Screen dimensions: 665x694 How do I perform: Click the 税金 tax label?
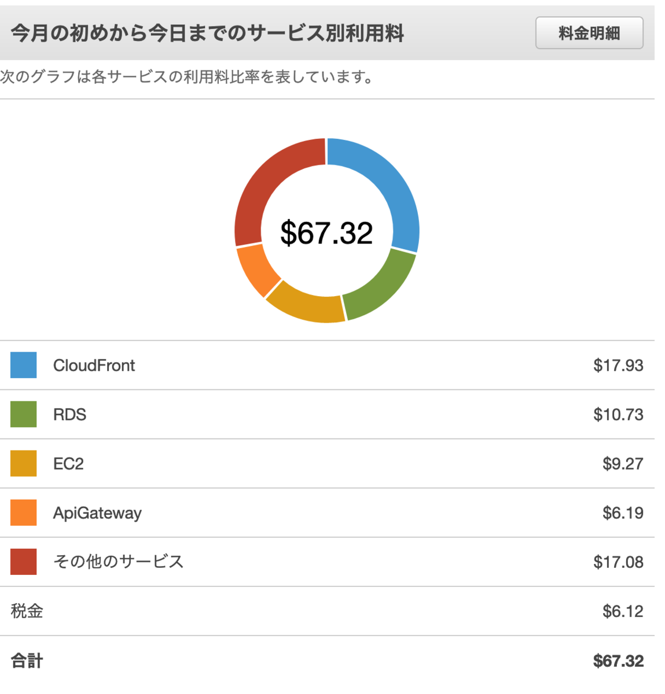[27, 611]
